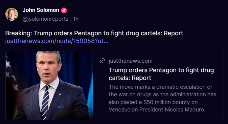Click 'cartels: Report' line of card title
The width and height of the screenshot is (228, 124).
(x=130, y=78)
